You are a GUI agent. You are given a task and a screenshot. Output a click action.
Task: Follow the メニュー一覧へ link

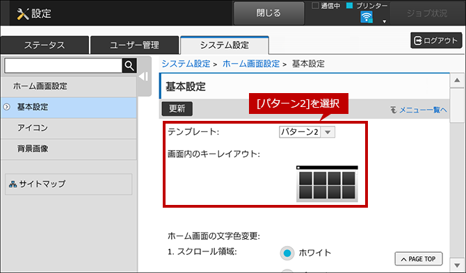click(x=423, y=110)
